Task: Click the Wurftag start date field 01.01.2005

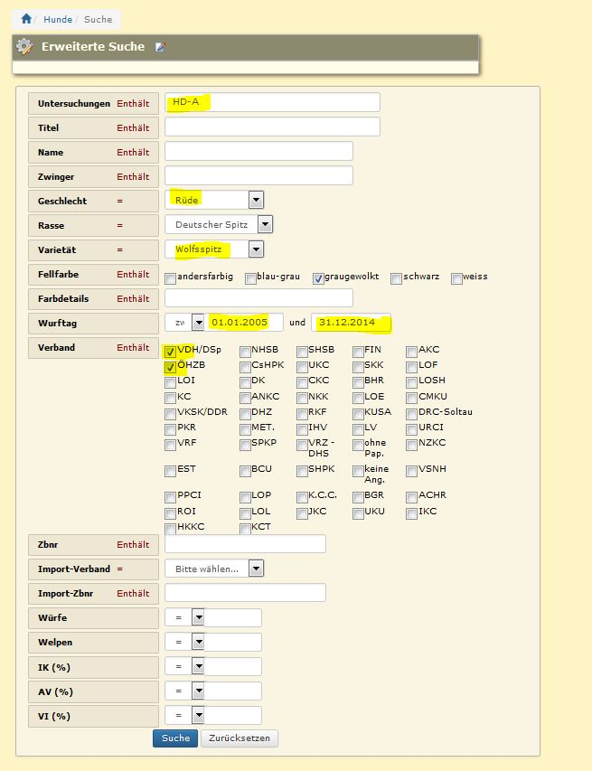Action: tap(244, 322)
